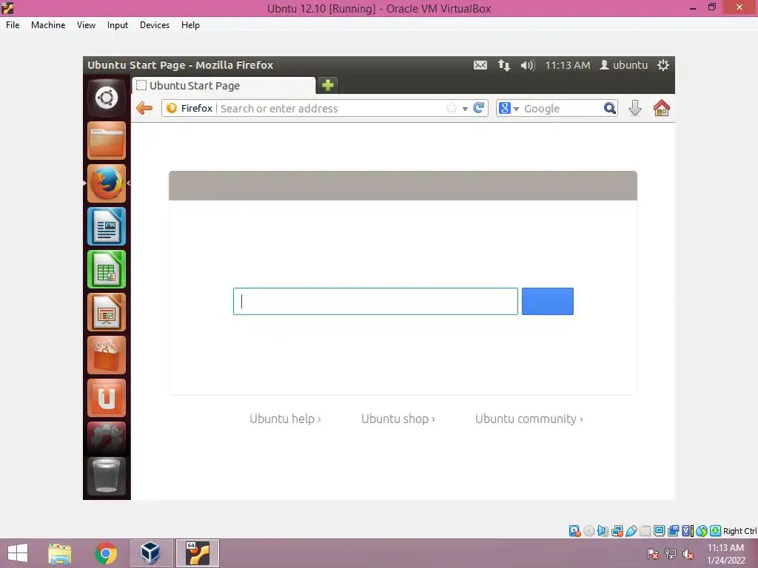Open the Ubuntu sound volume indicator
Screen dimensions: 758x568
click(x=527, y=65)
